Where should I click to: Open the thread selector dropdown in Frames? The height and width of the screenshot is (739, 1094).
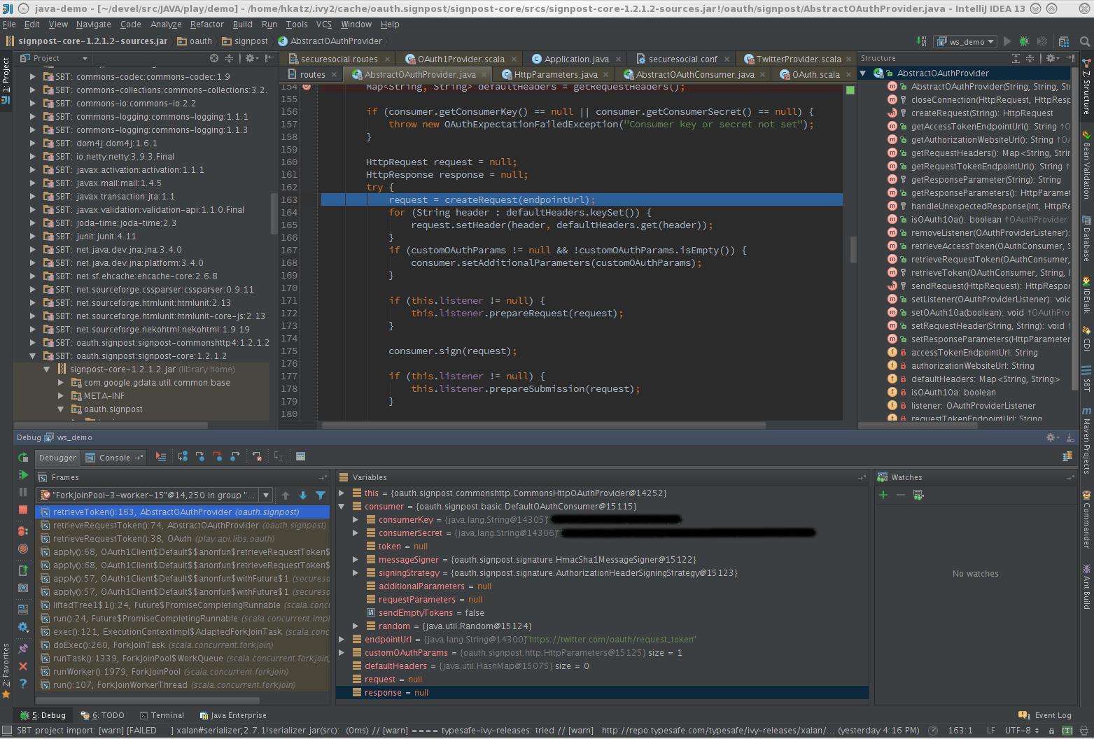(266, 495)
